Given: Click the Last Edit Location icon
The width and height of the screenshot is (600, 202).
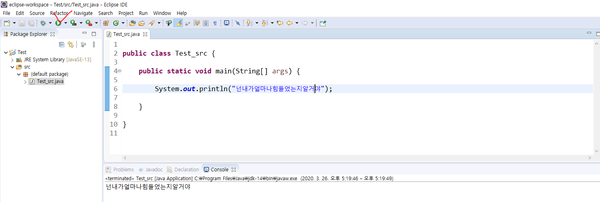Looking at the screenshot, I should (x=279, y=23).
